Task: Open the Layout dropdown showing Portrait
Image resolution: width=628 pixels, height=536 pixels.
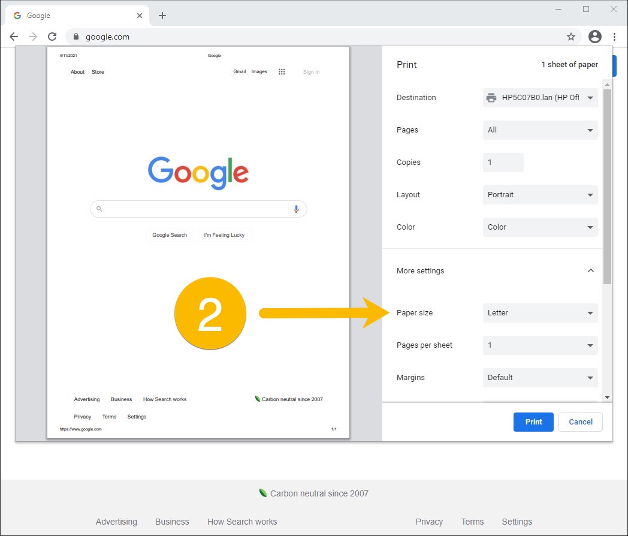Action: [540, 195]
